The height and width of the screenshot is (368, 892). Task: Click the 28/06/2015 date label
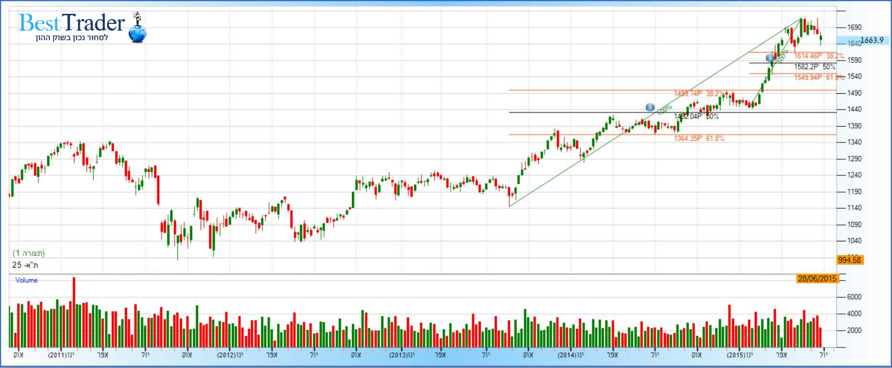[816, 279]
